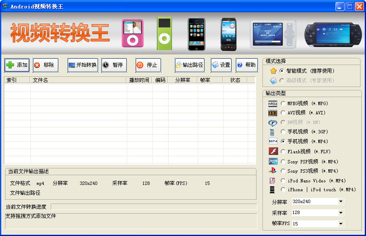This screenshot has width=366, height=236.
Task: Click the 移除 (Remove) button
Action: coord(45,65)
